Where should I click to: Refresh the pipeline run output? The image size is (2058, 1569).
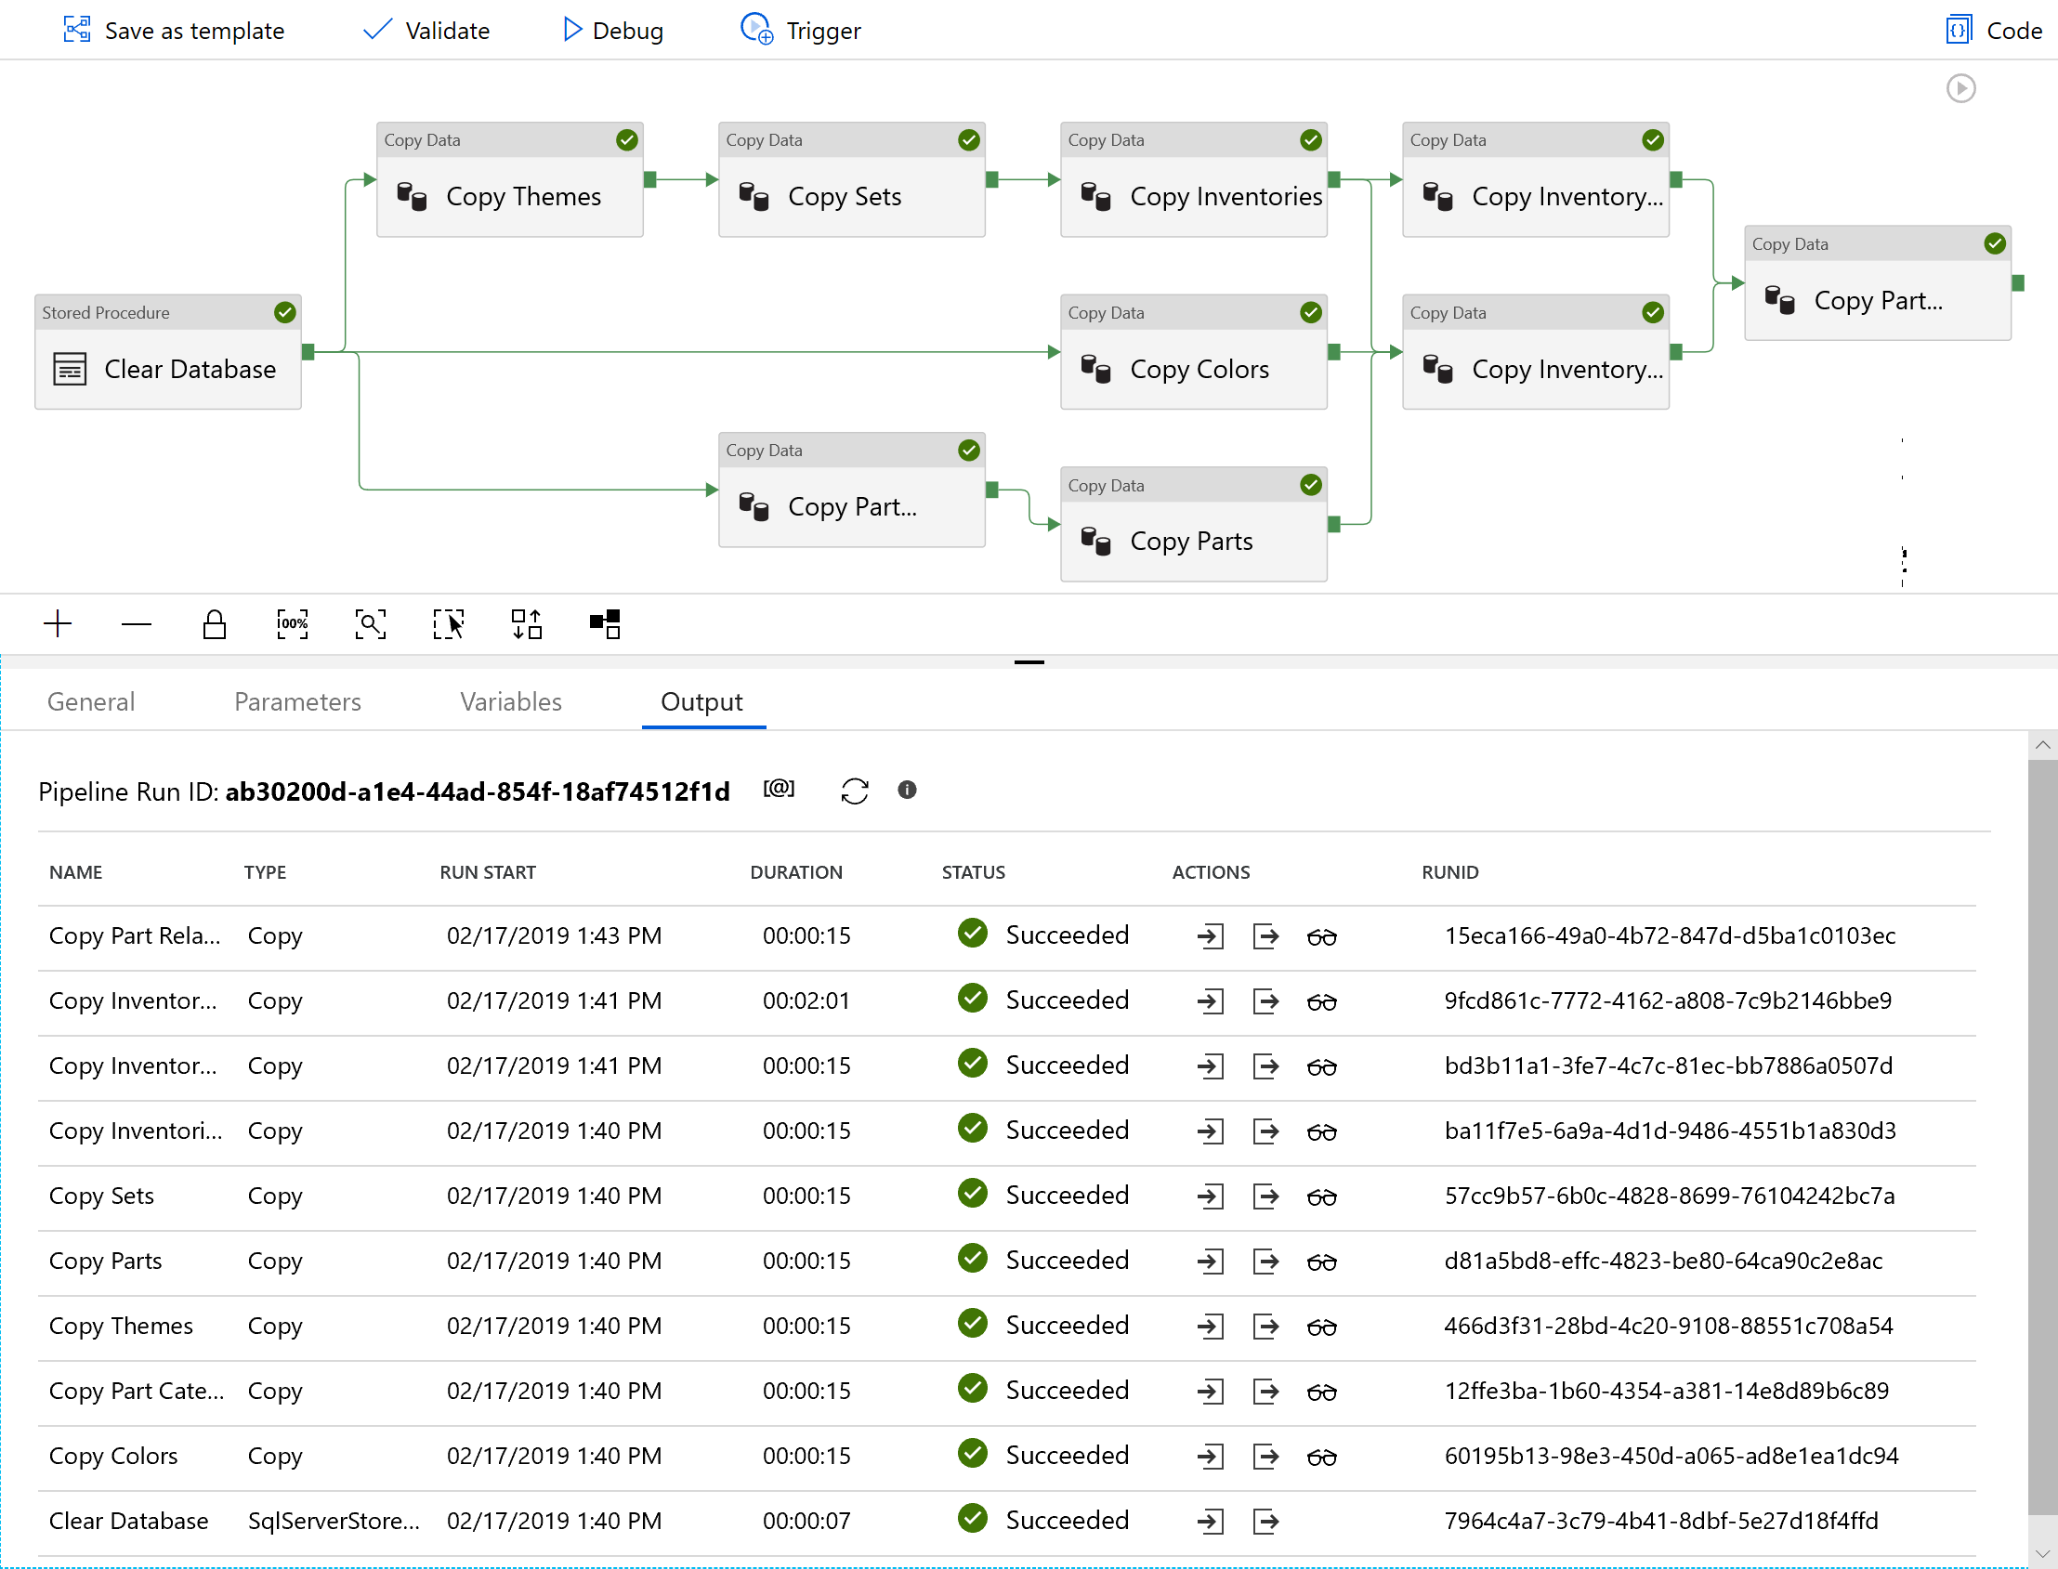pos(855,791)
